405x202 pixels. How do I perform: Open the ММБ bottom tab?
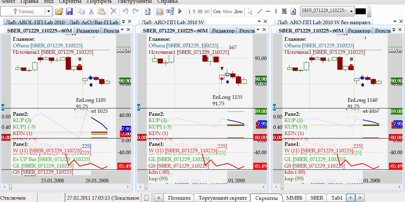(x=294, y=198)
